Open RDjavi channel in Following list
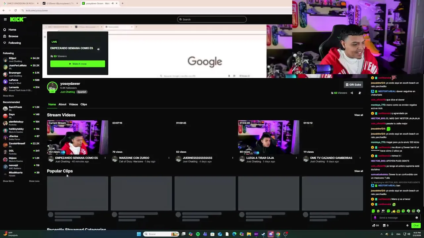Viewport: 424px width, 238px height. [x=21, y=59]
